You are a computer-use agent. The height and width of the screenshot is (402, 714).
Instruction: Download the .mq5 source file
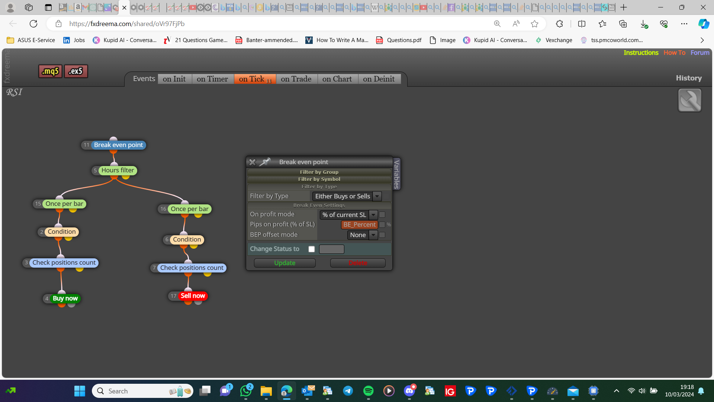pos(50,71)
